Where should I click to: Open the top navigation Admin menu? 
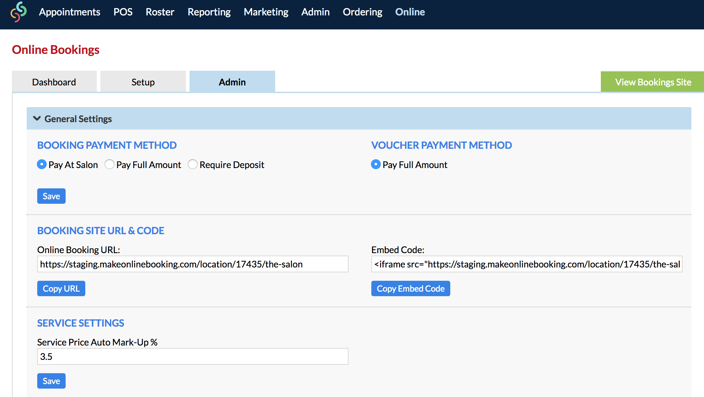pyautogui.click(x=316, y=12)
